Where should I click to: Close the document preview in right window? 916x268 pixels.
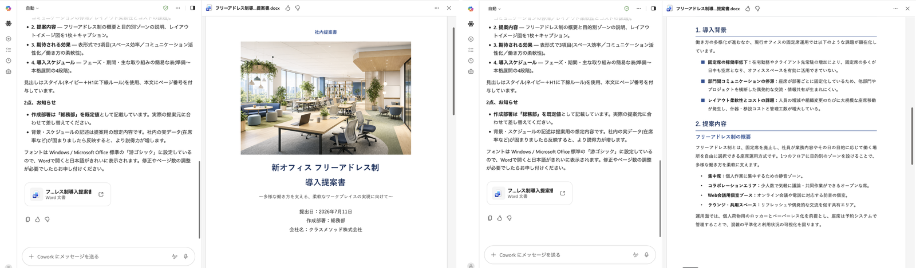pos(907,9)
